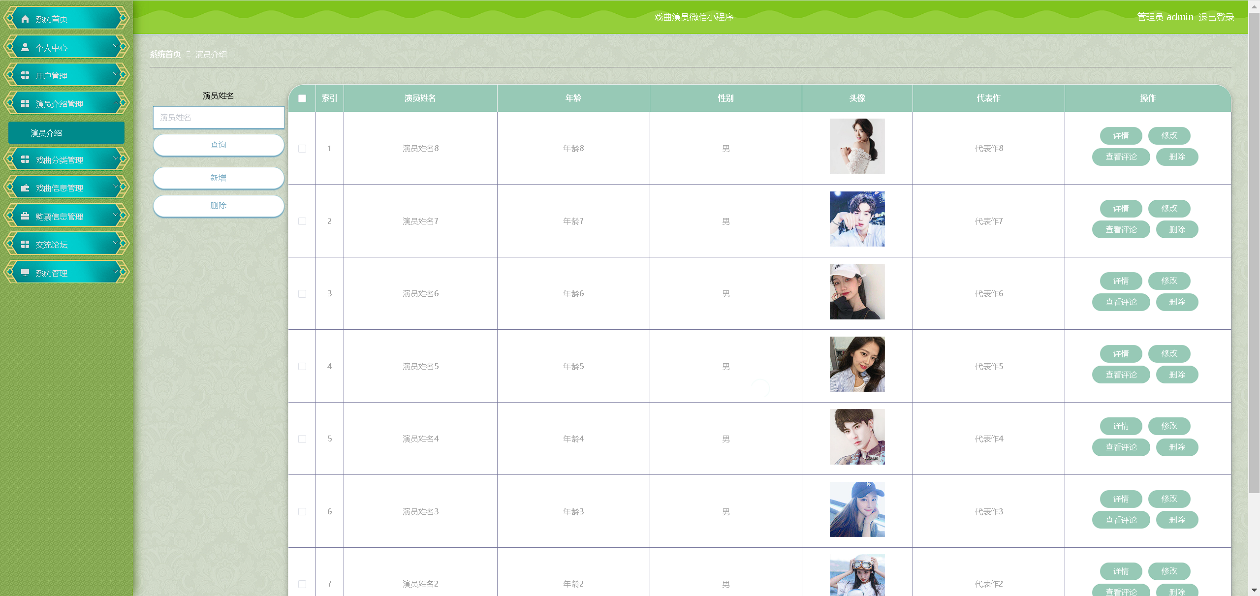Expand 个人中心 menu chevron
The height and width of the screenshot is (596, 1260).
[x=116, y=46]
